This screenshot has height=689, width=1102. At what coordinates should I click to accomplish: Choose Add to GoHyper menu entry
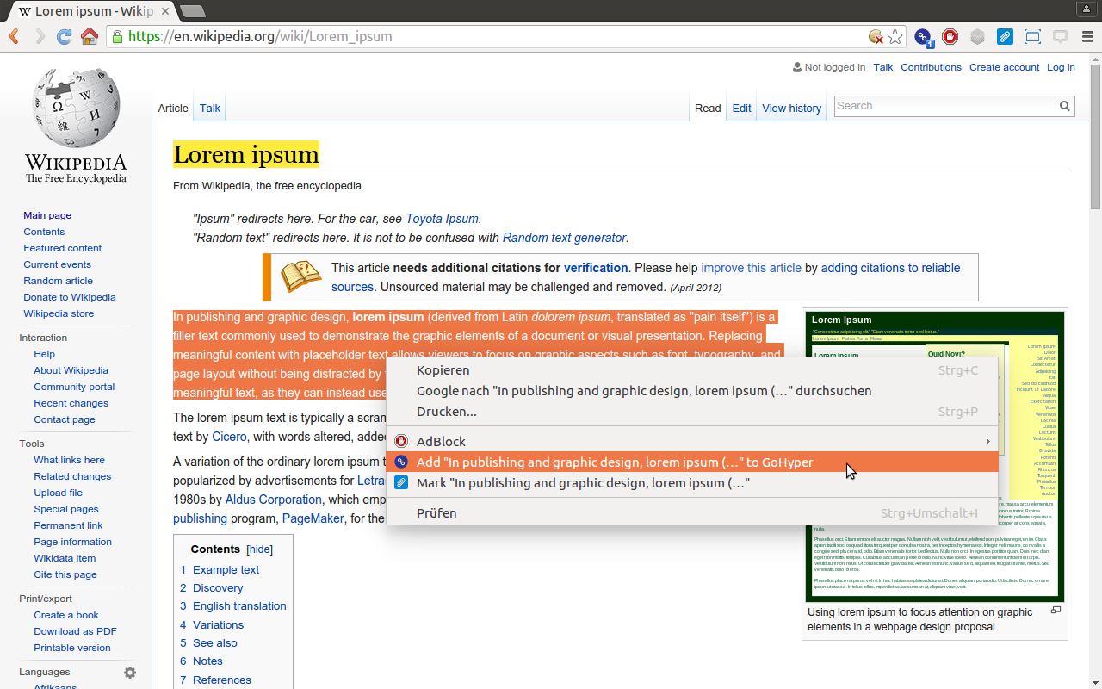coord(691,462)
